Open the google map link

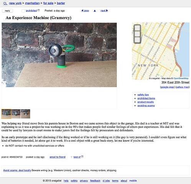(167, 87)
